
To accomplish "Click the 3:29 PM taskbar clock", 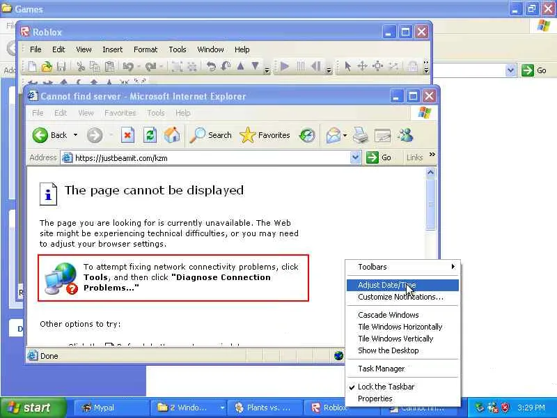I will click(x=531, y=408).
